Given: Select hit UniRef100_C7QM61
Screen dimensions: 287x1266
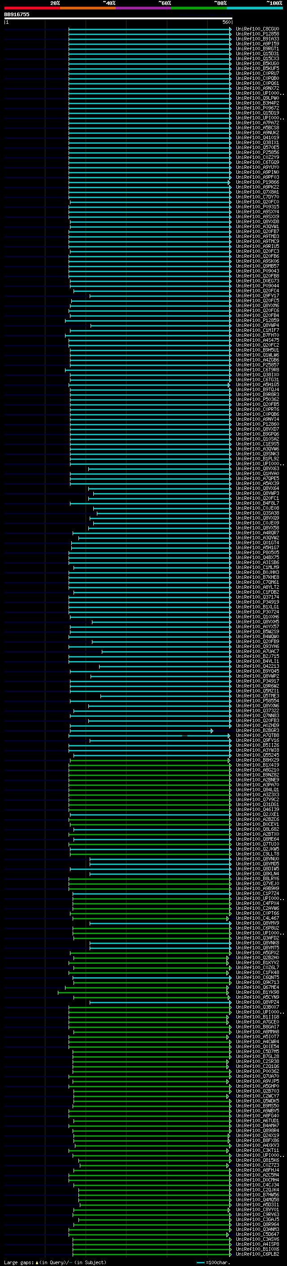Looking at the screenshot, I should coord(257,582).
